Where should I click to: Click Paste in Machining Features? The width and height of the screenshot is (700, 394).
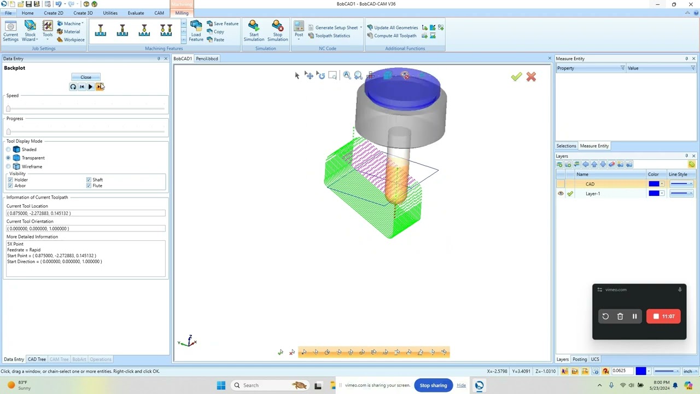pyautogui.click(x=215, y=39)
